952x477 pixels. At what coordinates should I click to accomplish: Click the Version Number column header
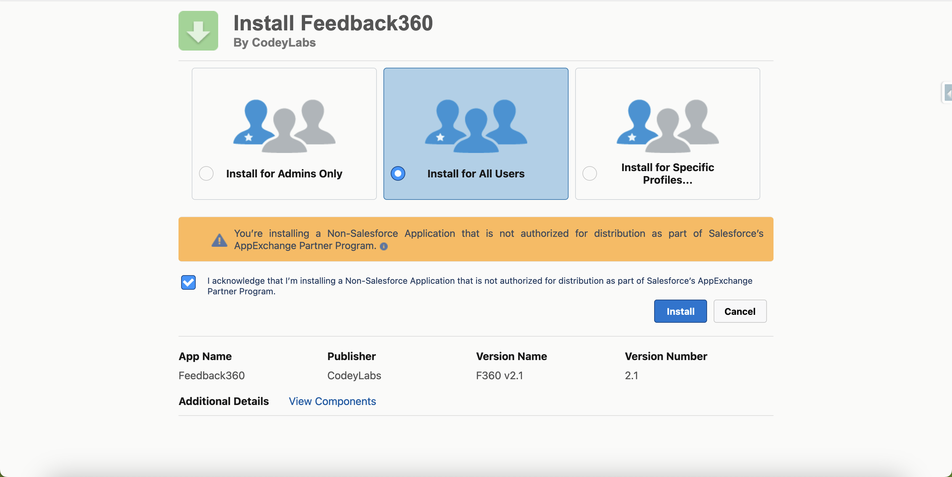click(666, 356)
